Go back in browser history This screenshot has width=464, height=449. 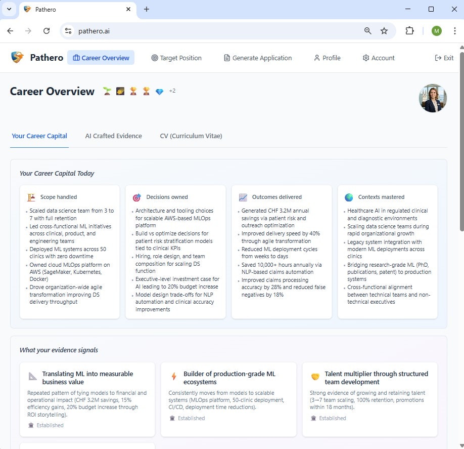click(x=10, y=31)
